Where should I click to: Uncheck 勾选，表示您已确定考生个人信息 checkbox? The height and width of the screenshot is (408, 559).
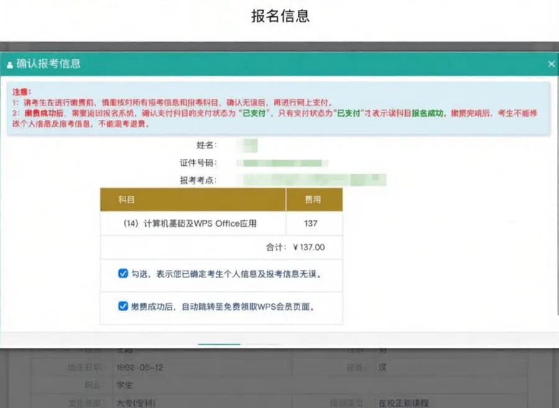pyautogui.click(x=123, y=273)
